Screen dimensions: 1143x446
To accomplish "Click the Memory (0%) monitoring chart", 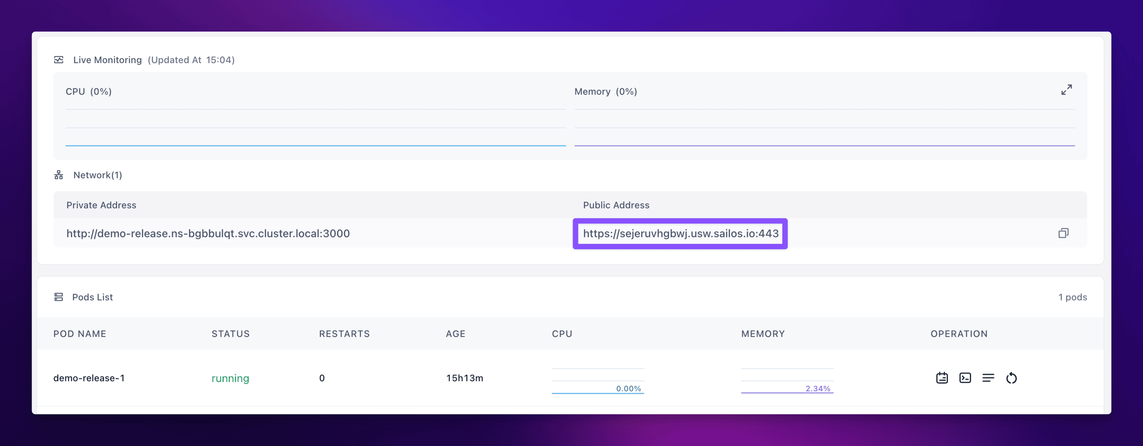I will 824,128.
